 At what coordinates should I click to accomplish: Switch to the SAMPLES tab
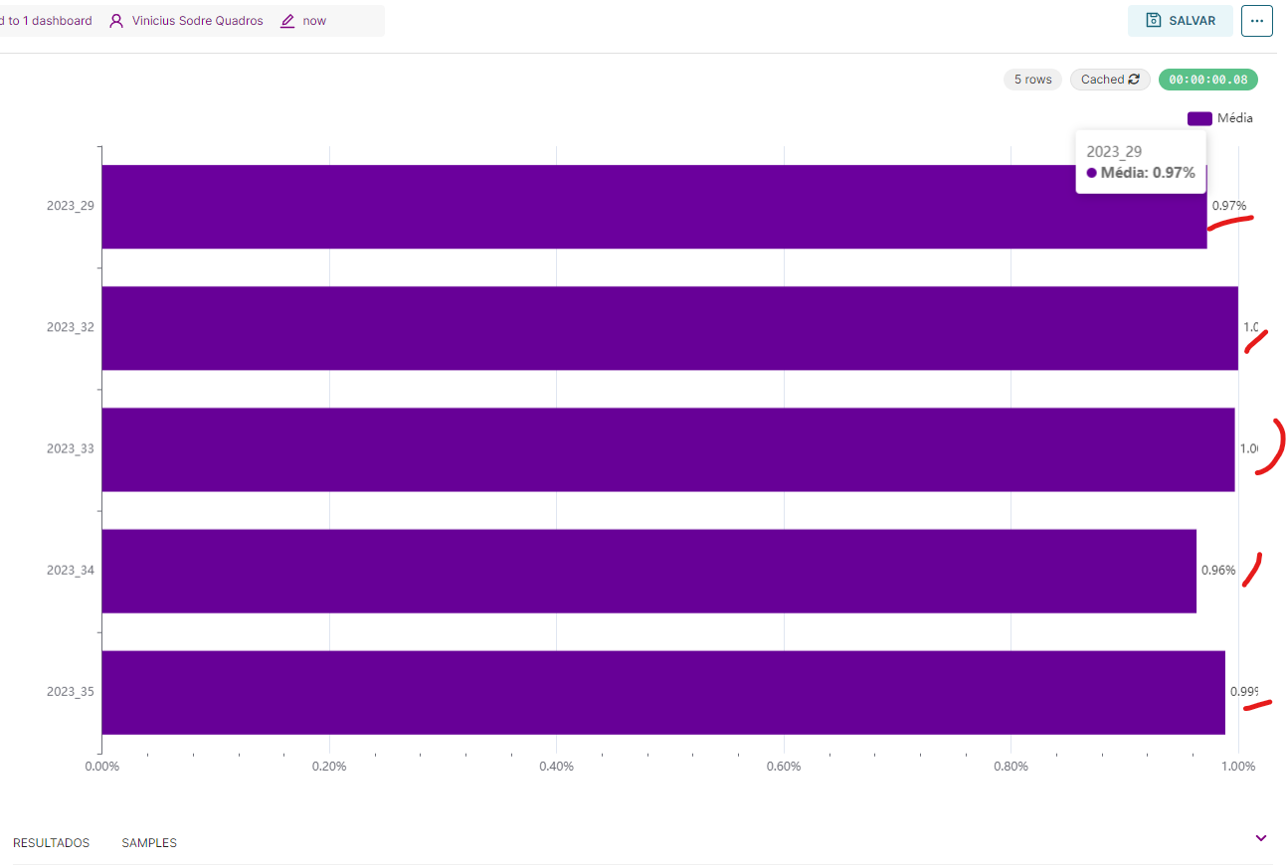click(x=148, y=842)
